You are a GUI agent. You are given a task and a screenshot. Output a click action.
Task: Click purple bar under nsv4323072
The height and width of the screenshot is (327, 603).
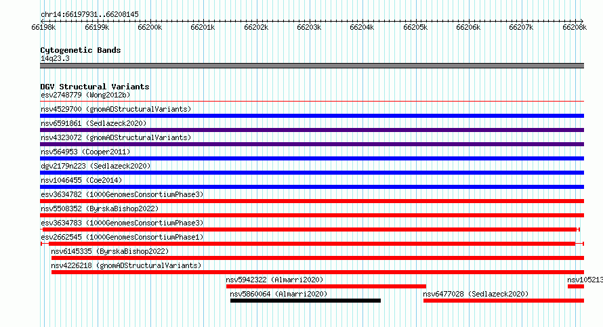pos(312,144)
